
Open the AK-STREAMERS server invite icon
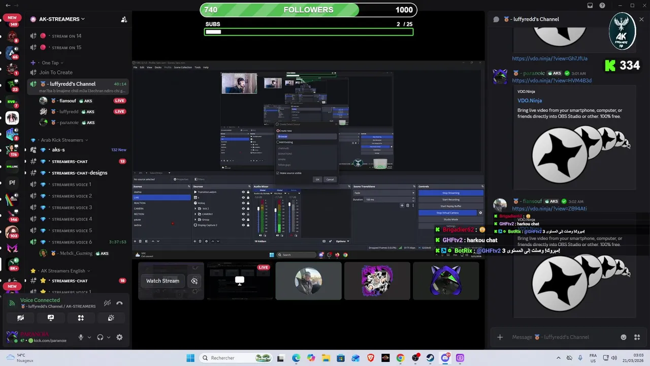pyautogui.click(x=124, y=19)
